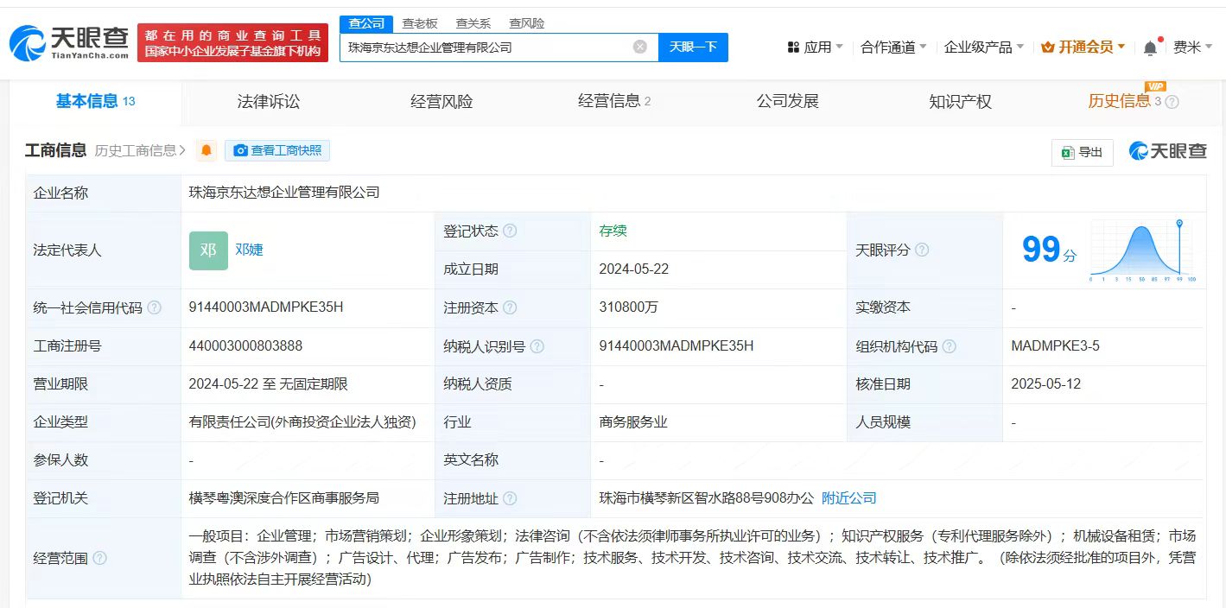Click the orange alert bell beside 历史工商信息
Screen dimensions: 1226x608
206,150
